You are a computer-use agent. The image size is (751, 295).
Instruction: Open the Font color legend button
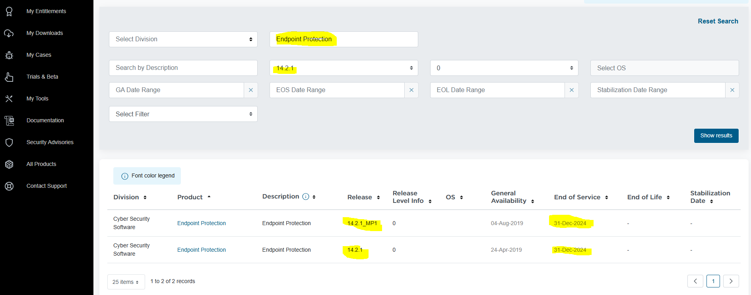[x=147, y=176]
